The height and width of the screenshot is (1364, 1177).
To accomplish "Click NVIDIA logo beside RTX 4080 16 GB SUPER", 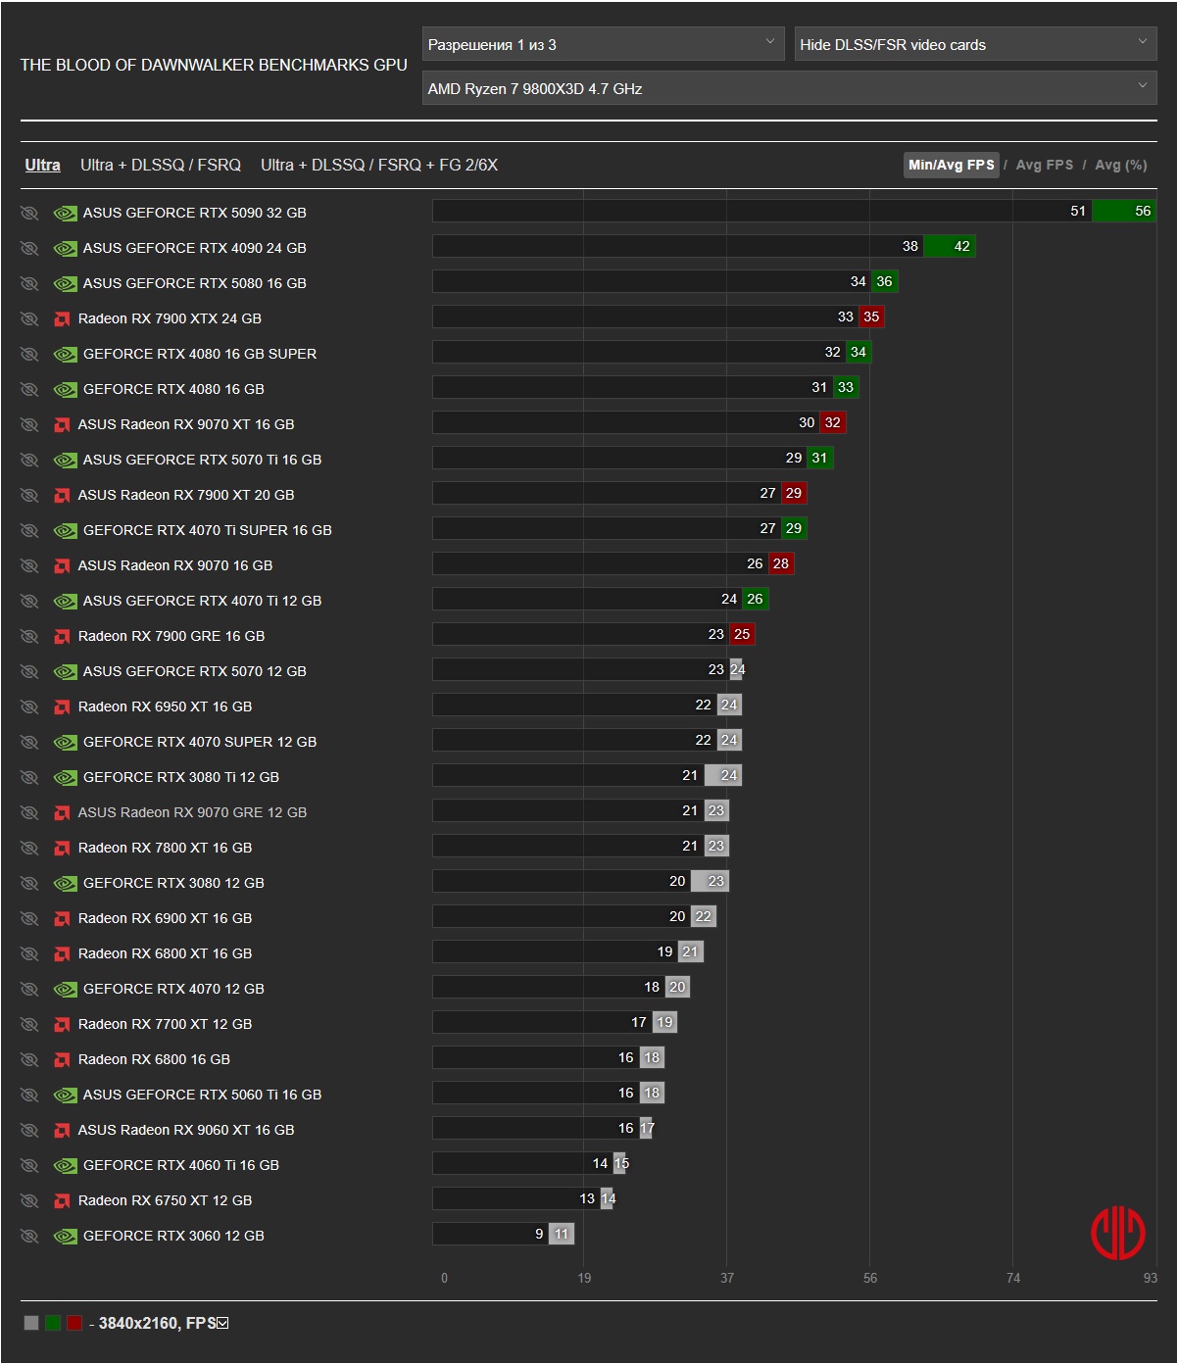I will coord(66,354).
